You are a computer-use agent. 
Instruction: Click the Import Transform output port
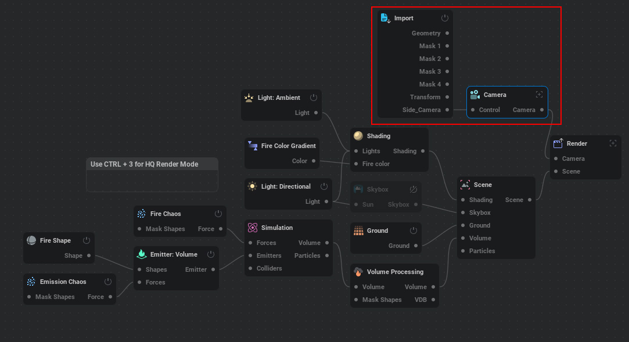tap(447, 97)
